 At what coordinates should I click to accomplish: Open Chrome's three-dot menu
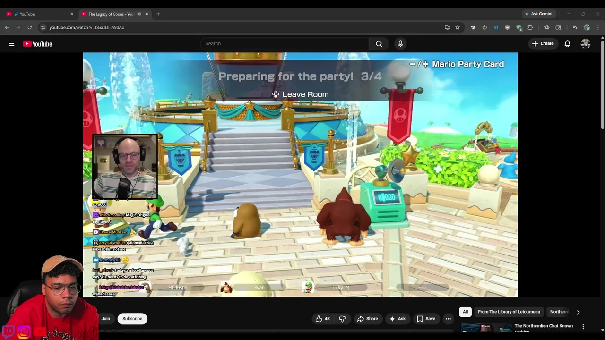pyautogui.click(x=598, y=27)
